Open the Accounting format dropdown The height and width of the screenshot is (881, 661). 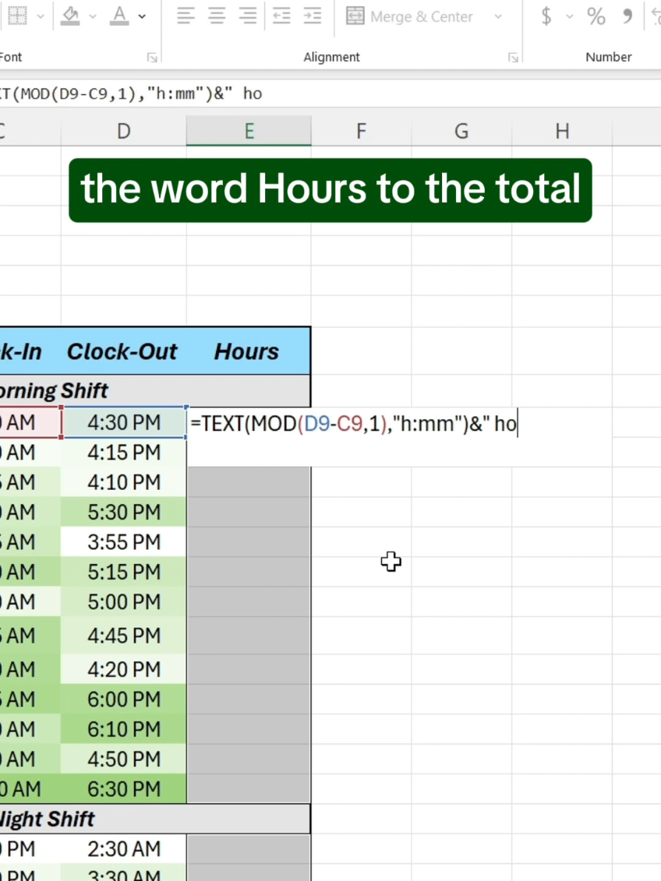(x=569, y=17)
